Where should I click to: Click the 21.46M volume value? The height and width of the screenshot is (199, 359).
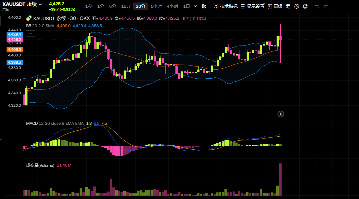tap(64, 165)
